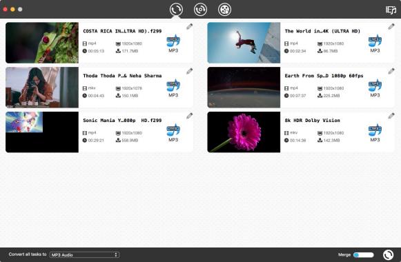Switch to the disc burn tab icon
The height and width of the screenshot is (262, 401).
200,10
